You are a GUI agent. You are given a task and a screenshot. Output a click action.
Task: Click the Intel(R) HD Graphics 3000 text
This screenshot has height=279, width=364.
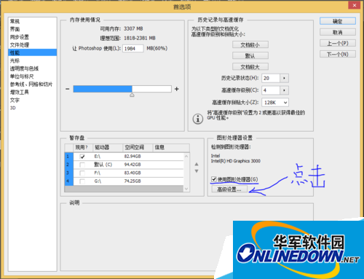pos(236,161)
